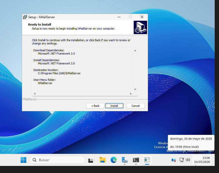Cancel the hMailServer setup
The height and width of the screenshot is (173, 219).
pos(136,106)
